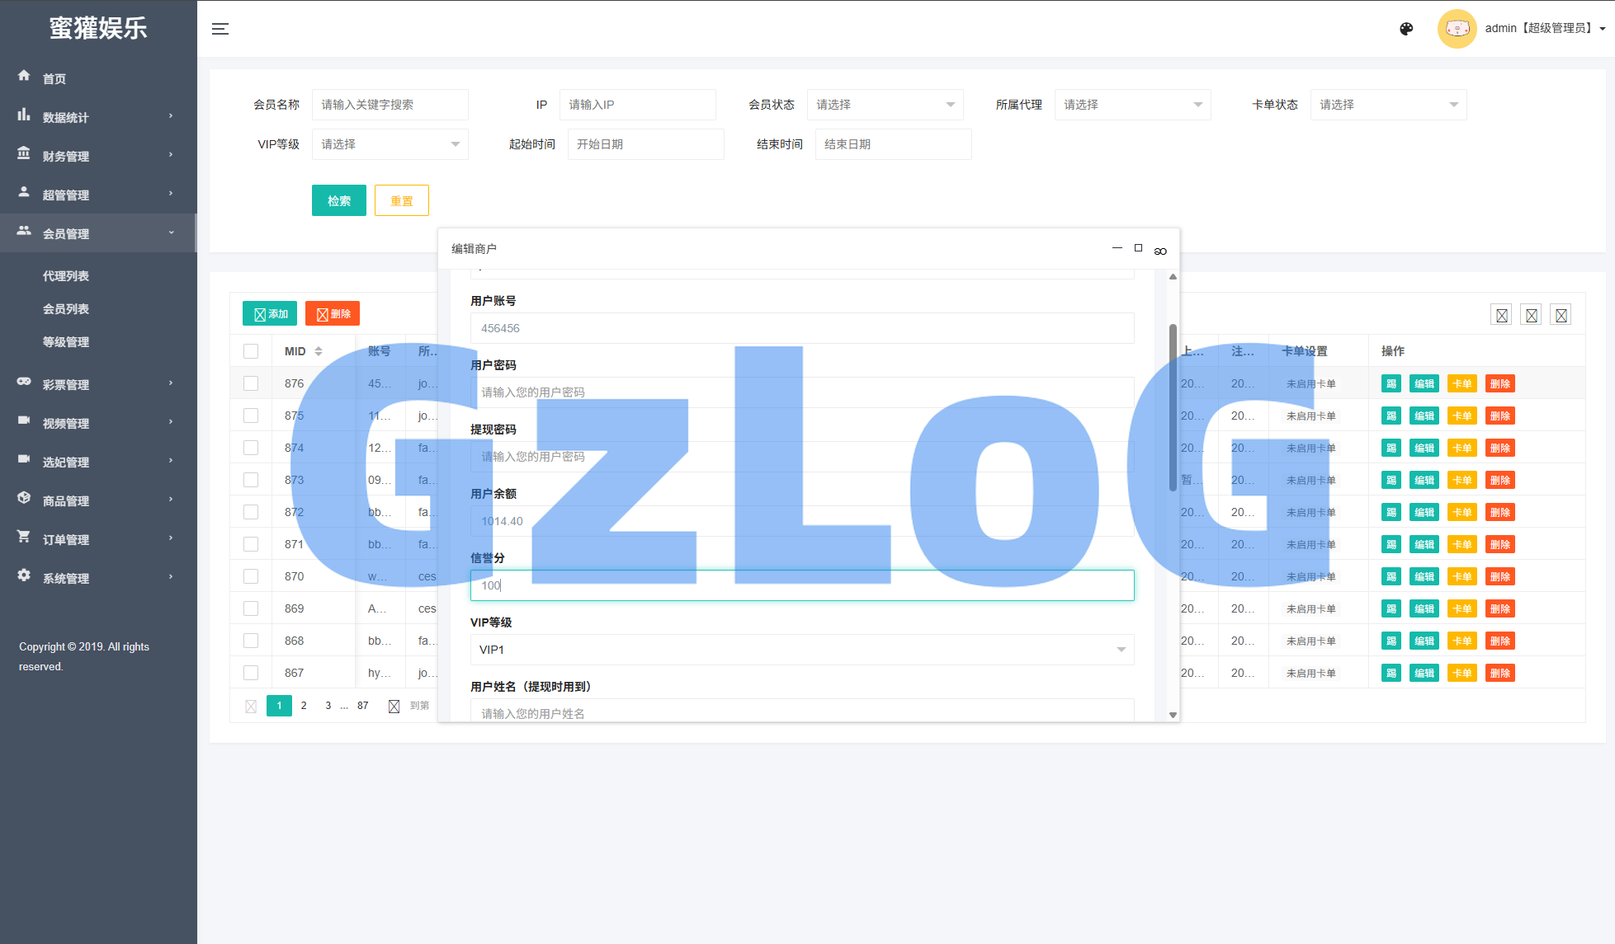The width and height of the screenshot is (1615, 944).
Task: Click the 用户余额 input field
Action: 801,521
